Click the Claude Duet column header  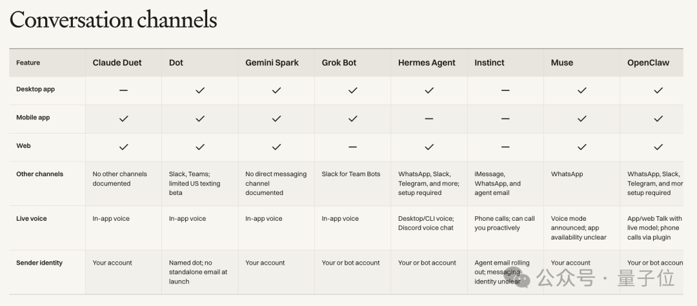coord(117,63)
